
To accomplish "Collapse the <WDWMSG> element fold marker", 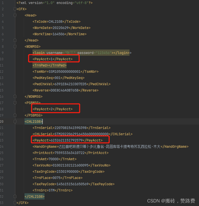I will point(15,46).
